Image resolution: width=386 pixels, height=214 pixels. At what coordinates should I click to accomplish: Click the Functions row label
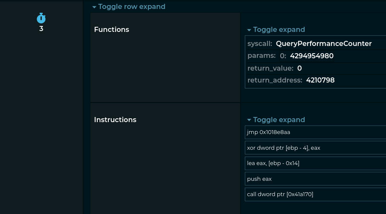click(x=111, y=30)
